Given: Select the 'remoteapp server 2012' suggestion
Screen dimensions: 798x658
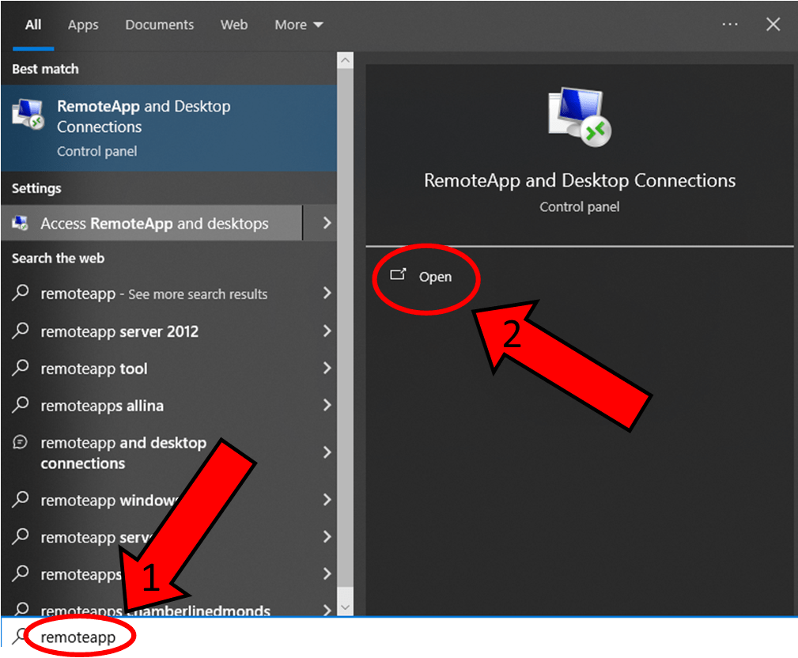Looking at the screenshot, I should pos(119,332).
